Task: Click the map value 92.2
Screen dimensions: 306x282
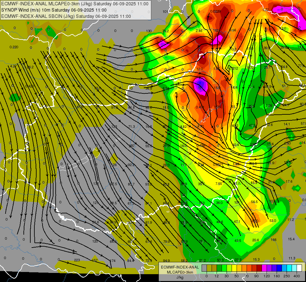Action: (x=131, y=165)
